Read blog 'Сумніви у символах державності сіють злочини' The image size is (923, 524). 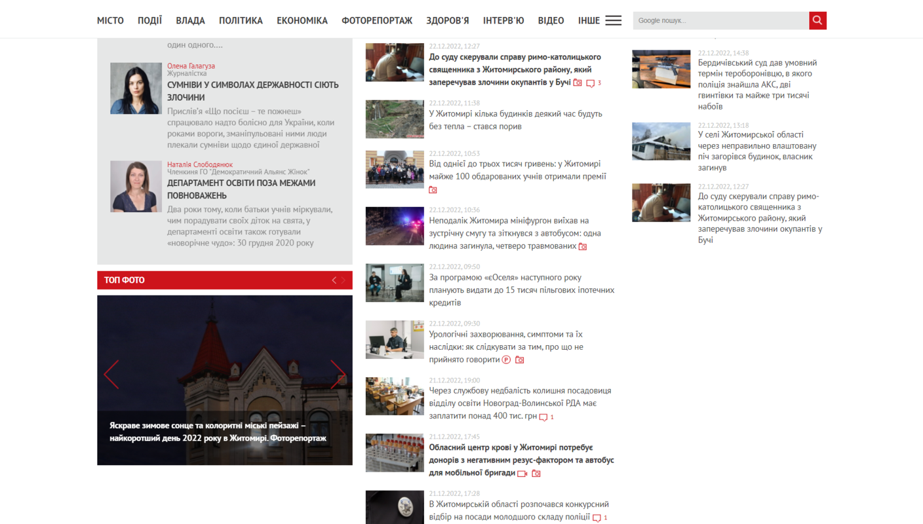(x=253, y=91)
